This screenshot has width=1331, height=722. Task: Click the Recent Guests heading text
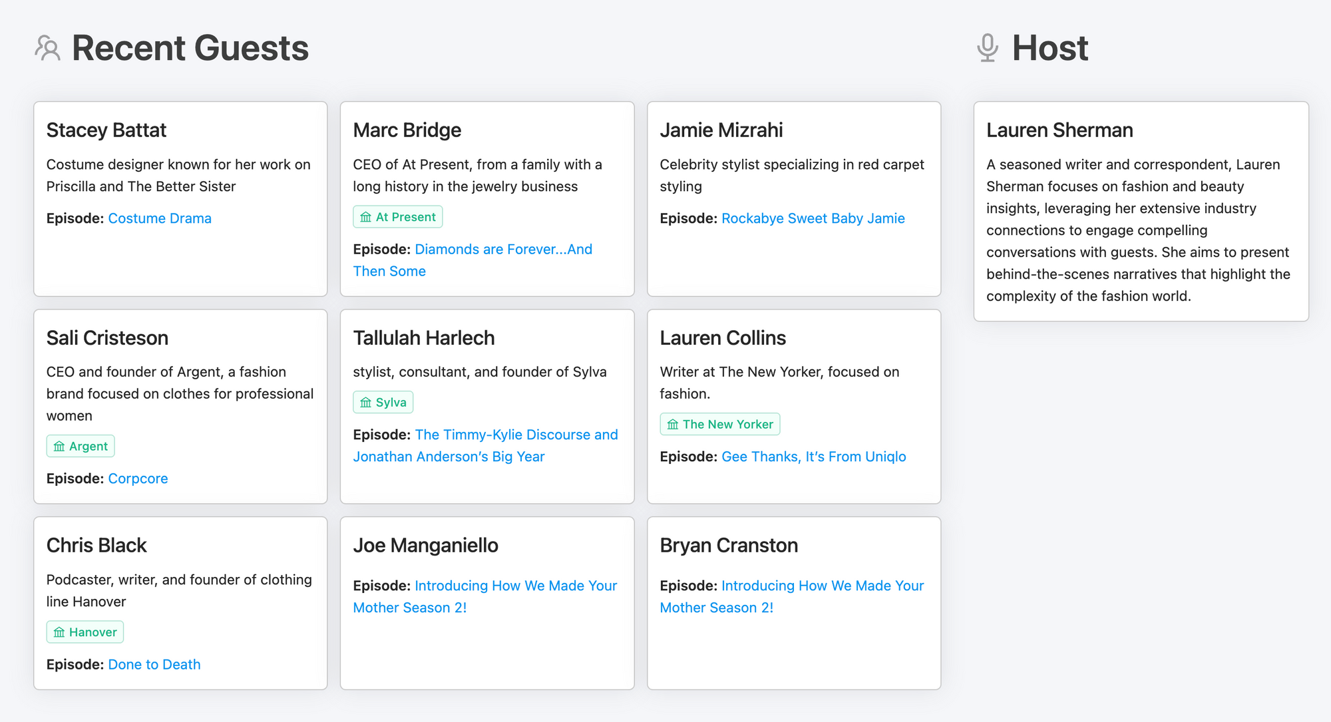click(x=190, y=49)
